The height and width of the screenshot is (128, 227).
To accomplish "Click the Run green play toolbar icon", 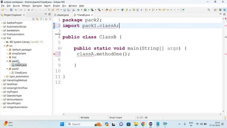I will coord(85,10).
